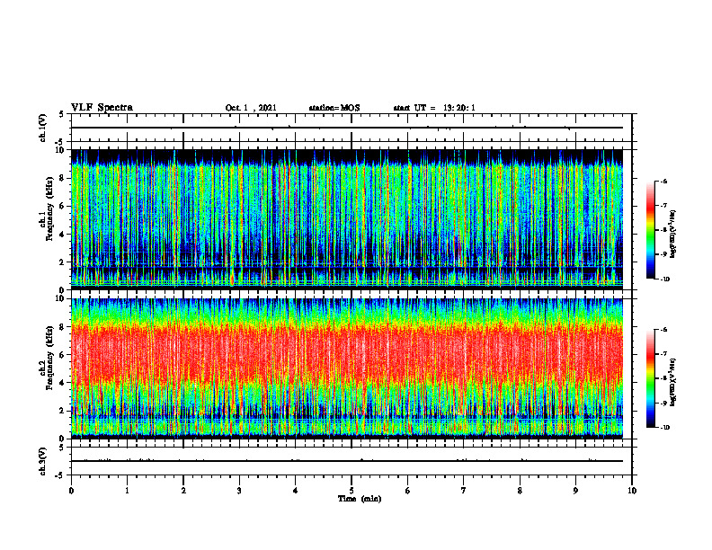
Task: Click the "ch.3(V)" axis label at bottom
Action: (43, 461)
